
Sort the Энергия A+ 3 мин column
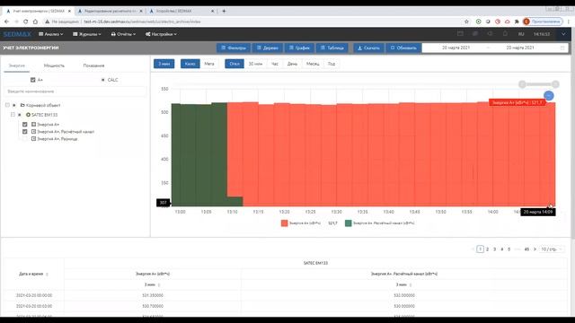tap(159, 284)
